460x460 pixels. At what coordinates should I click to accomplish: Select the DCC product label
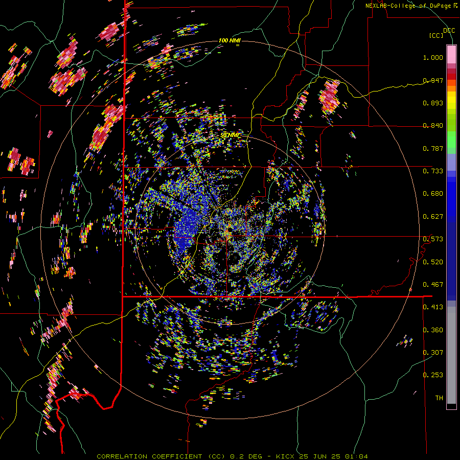tap(449, 31)
